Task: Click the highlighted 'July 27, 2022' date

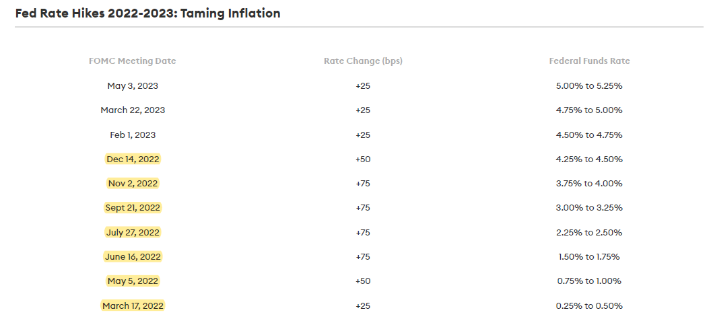Action: click(x=133, y=232)
